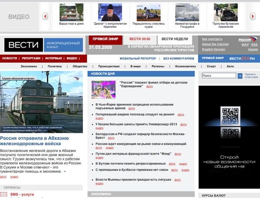
Task: Select Общество category
Action: click(80, 66)
